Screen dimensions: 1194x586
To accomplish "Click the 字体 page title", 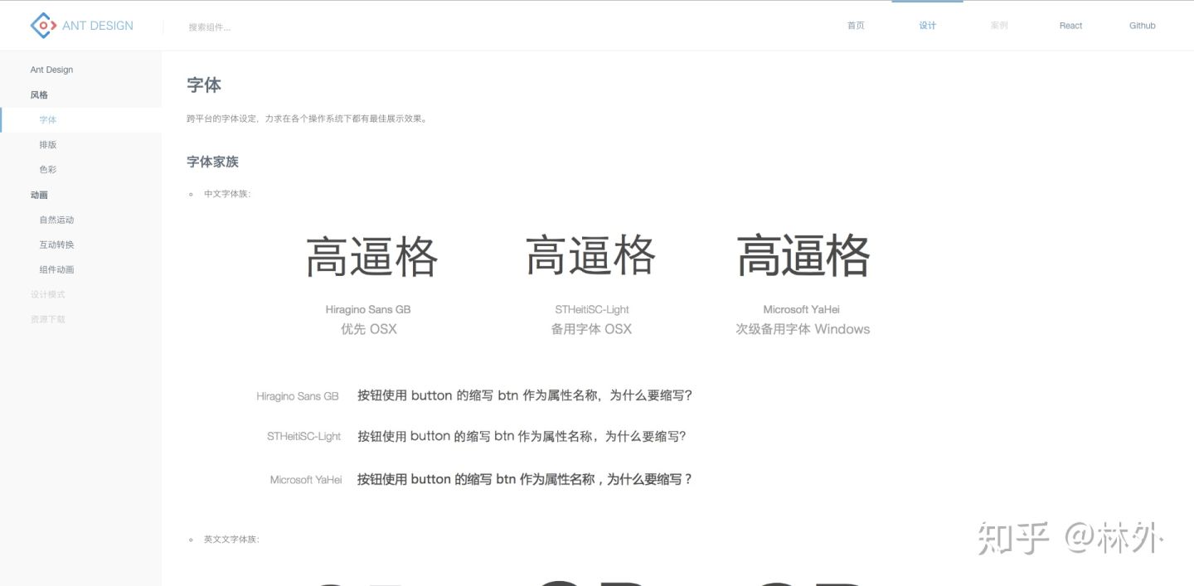I will tap(204, 85).
